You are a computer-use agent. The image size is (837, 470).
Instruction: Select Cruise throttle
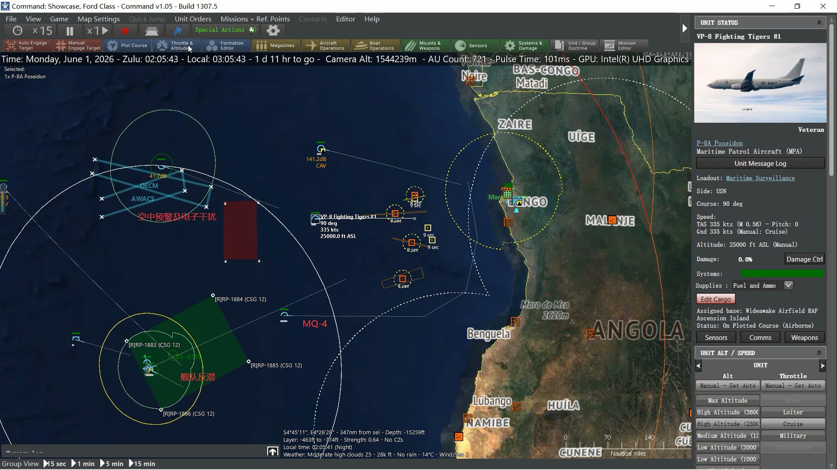(793, 424)
